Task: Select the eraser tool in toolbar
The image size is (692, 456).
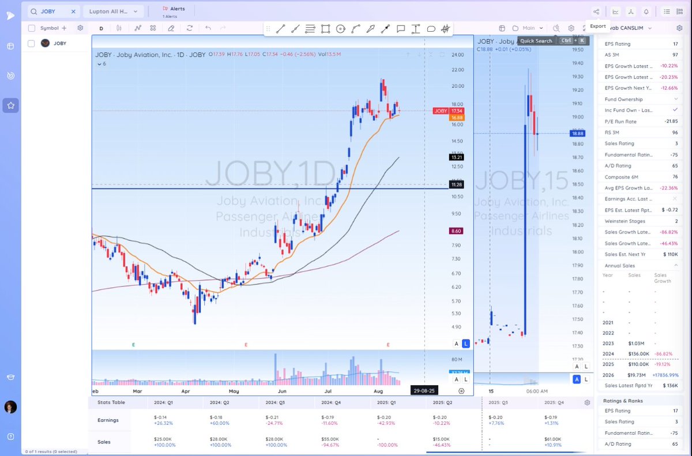Action: pos(171,28)
